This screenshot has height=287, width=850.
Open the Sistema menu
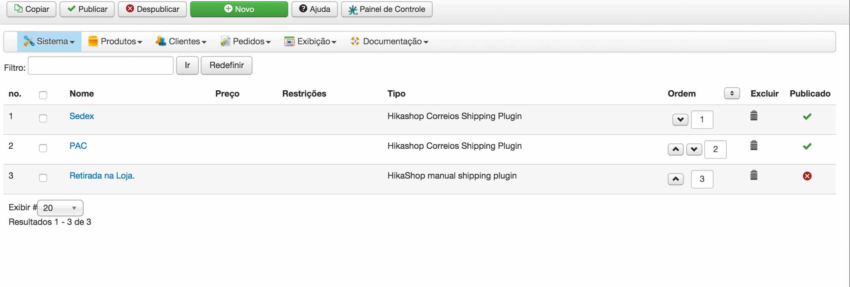(x=49, y=42)
